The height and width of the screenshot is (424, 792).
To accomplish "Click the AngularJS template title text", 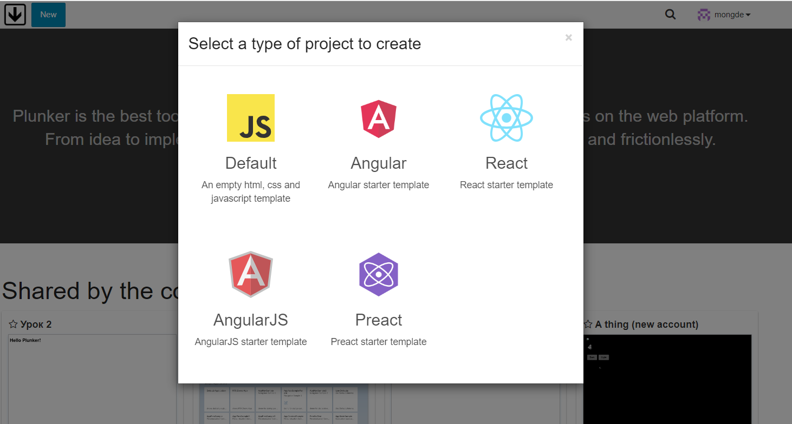I will (250, 320).
